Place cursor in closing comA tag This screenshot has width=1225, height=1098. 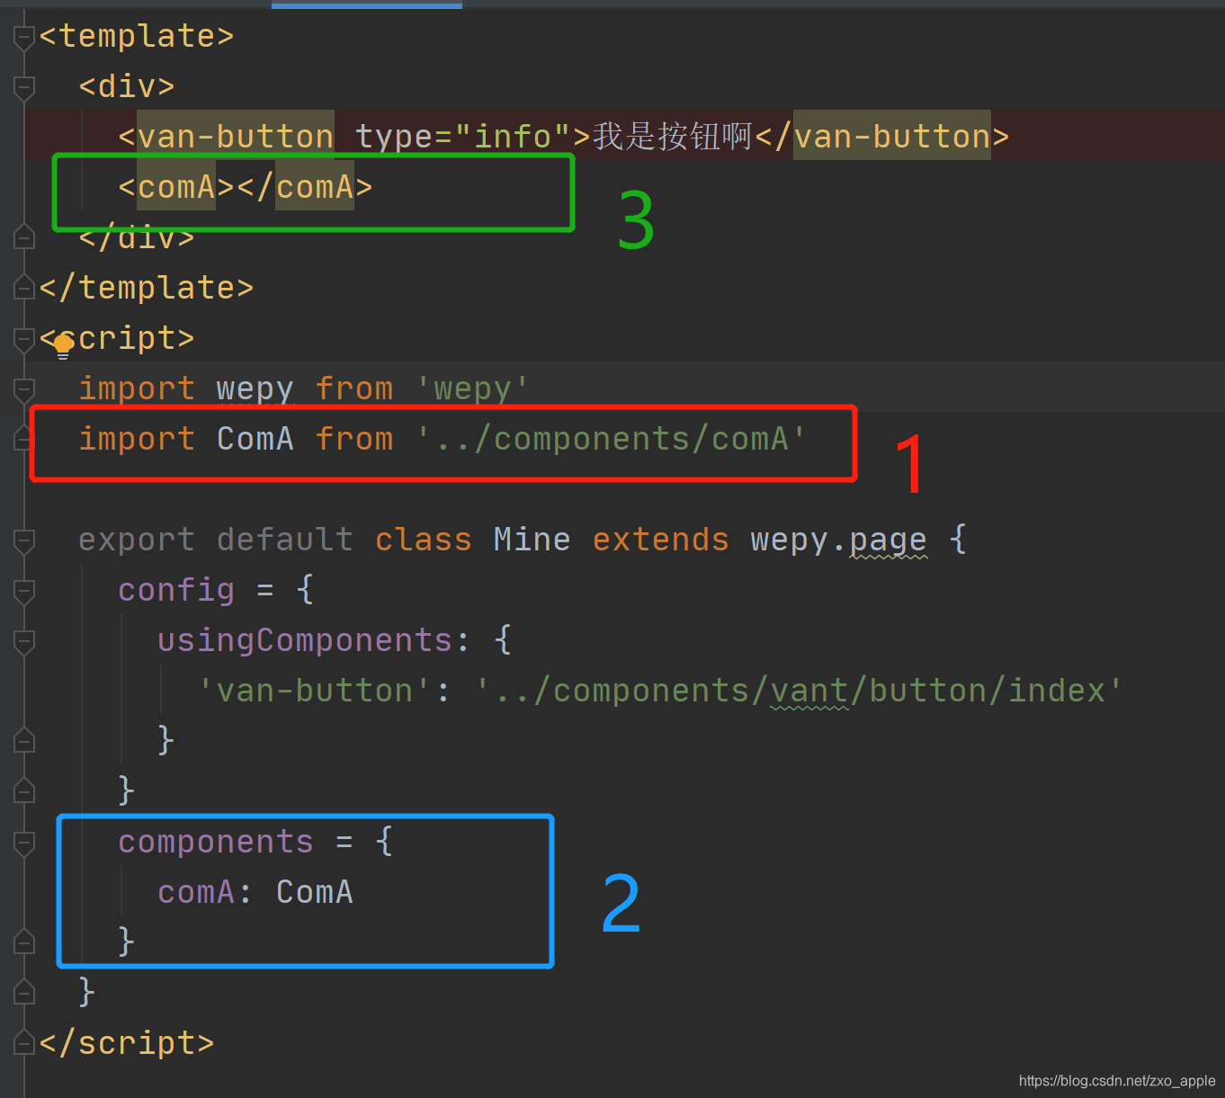click(315, 187)
